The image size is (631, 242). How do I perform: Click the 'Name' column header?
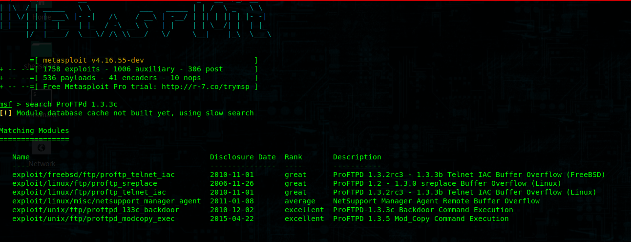pos(21,157)
